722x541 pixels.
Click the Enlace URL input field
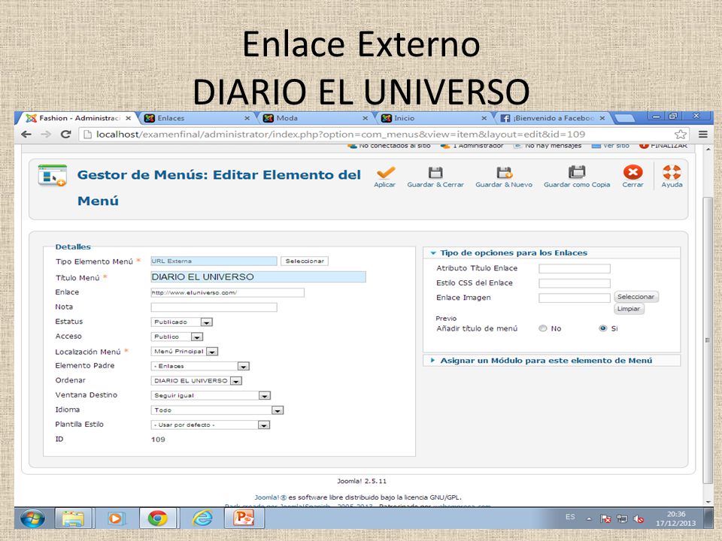pos(227,292)
